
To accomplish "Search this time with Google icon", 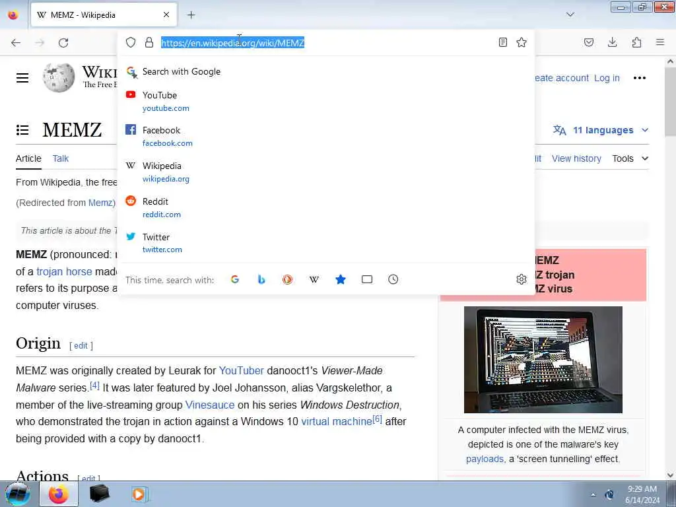I will pyautogui.click(x=235, y=279).
